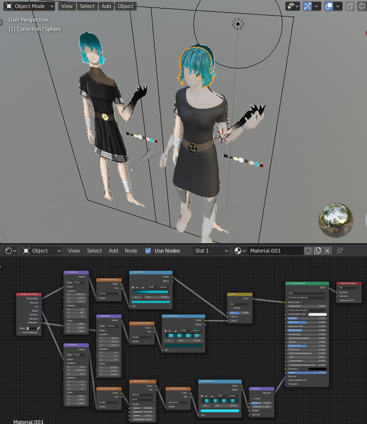
Task: Open the Object Mode dropdown
Action: 29,6
